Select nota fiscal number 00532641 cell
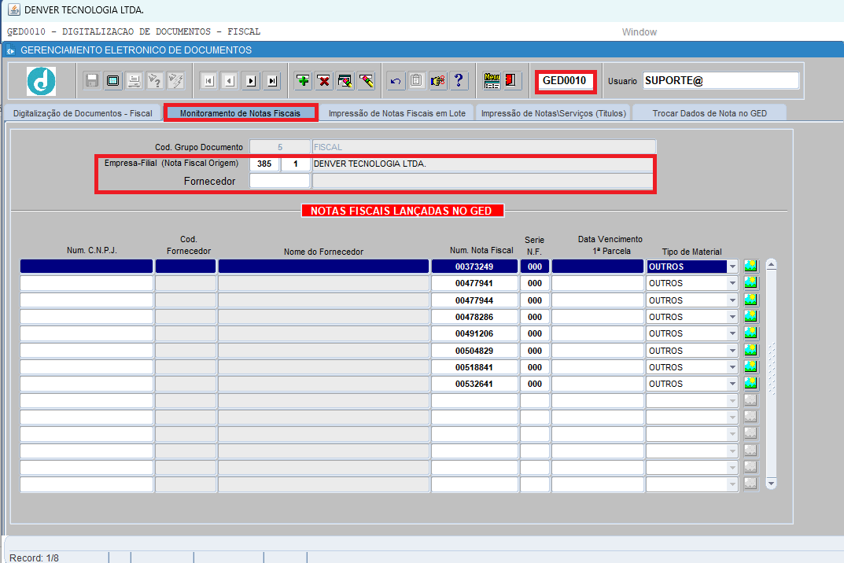The height and width of the screenshot is (563, 844). point(474,384)
